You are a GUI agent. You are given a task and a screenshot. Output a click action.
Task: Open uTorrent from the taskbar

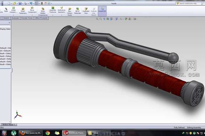click(x=14, y=133)
